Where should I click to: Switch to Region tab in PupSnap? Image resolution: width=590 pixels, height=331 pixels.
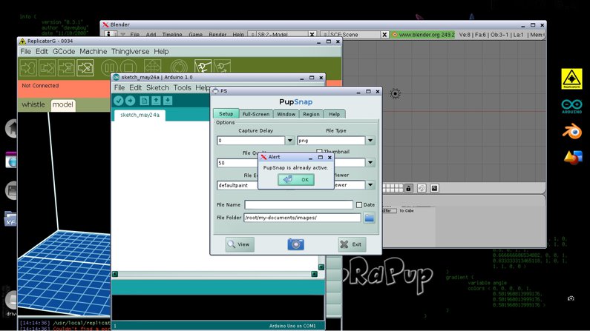coord(311,114)
